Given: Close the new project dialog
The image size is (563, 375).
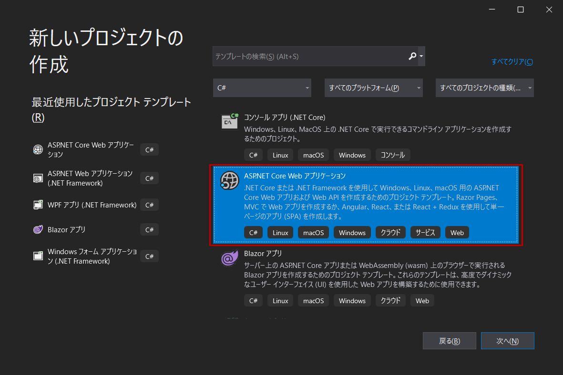Looking at the screenshot, I should 549,10.
